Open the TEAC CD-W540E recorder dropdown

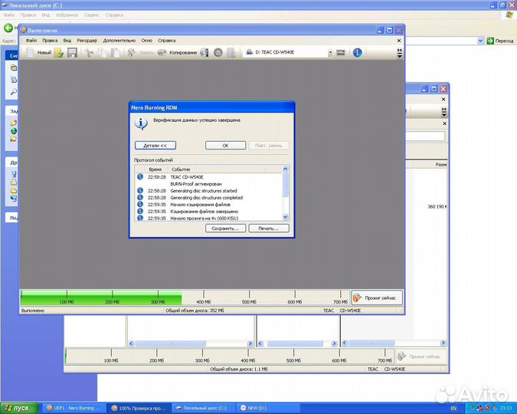point(330,53)
